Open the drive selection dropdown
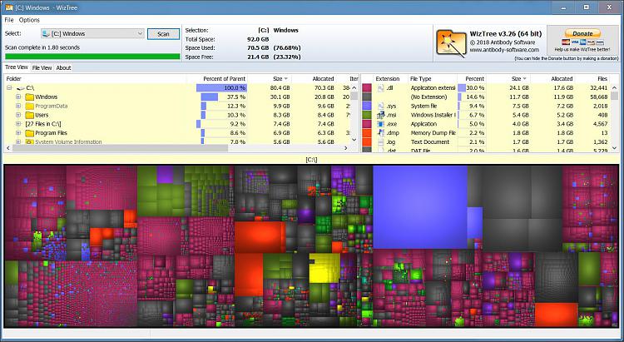624x342 pixels. (140, 34)
